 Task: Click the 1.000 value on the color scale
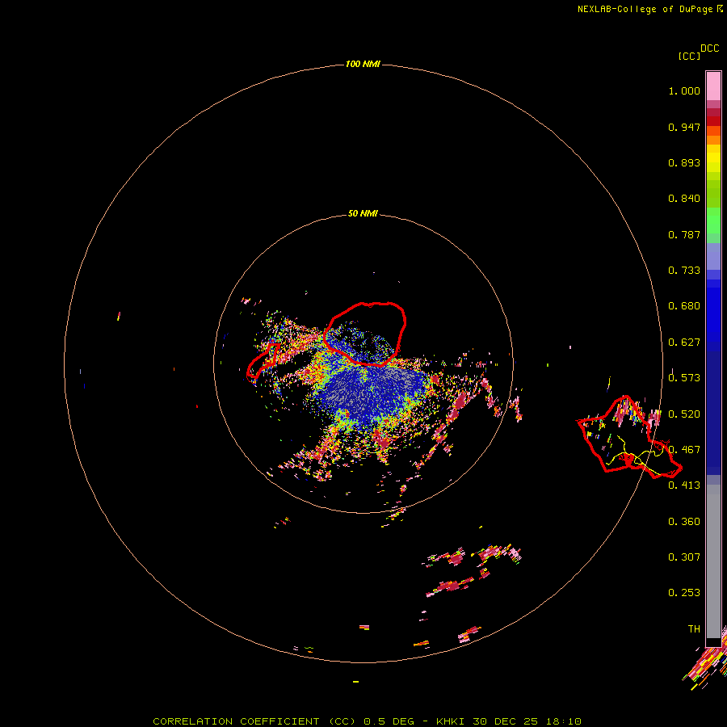click(x=684, y=90)
